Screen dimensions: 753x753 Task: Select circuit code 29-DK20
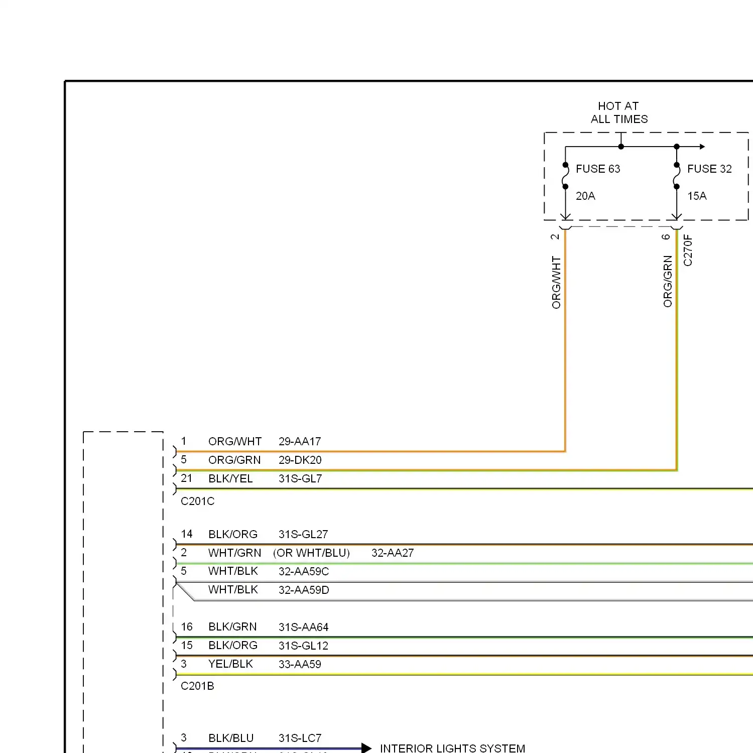point(300,460)
